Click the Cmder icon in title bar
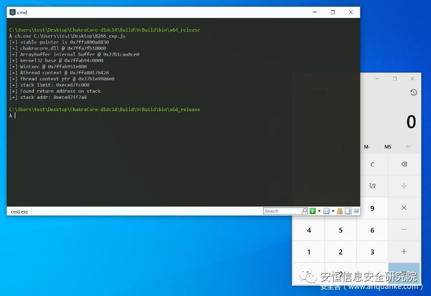431x296 pixels. tap(12, 12)
